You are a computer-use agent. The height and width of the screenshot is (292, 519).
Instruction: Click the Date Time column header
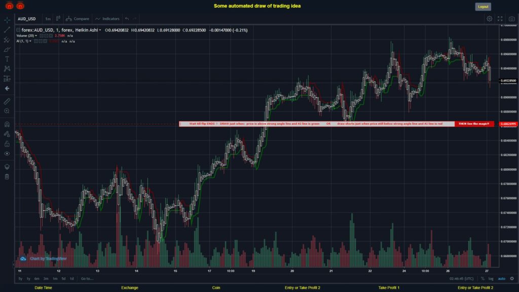pyautogui.click(x=44, y=288)
